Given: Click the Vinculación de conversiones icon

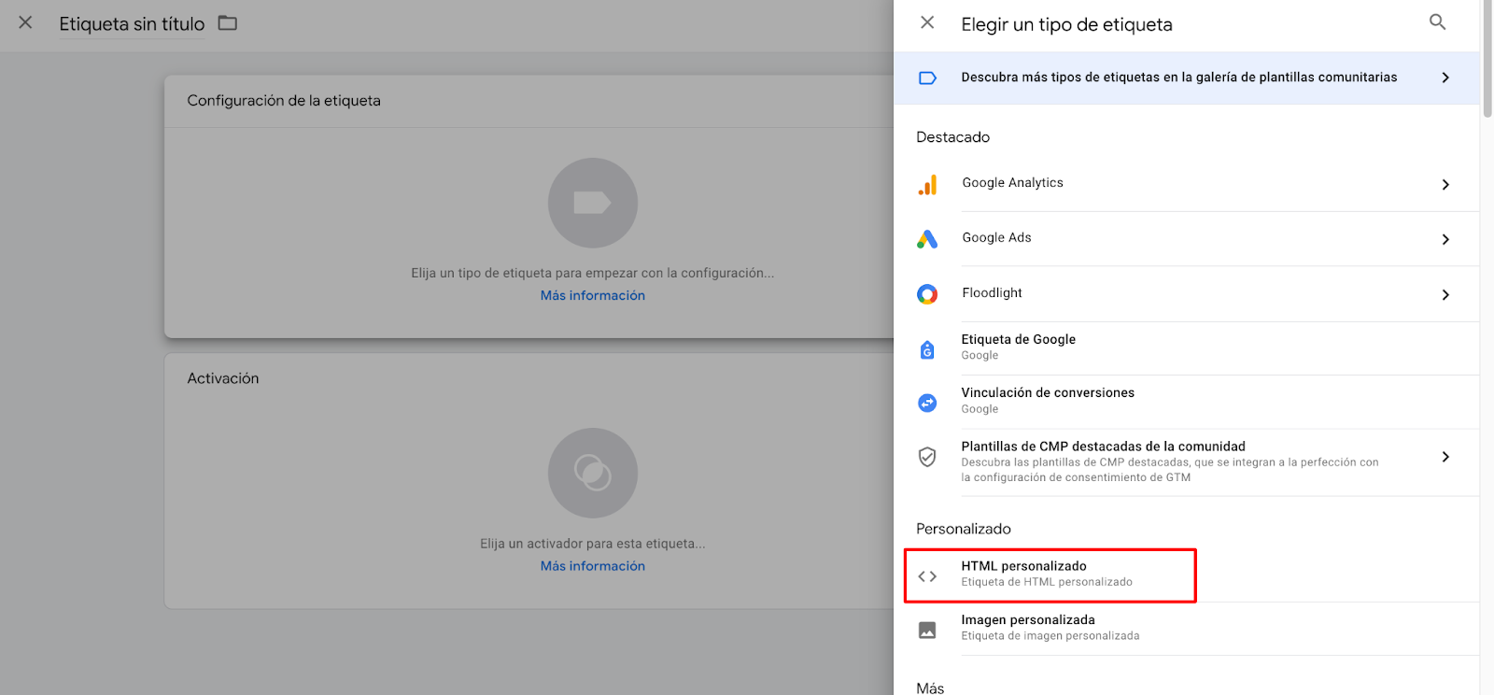Looking at the screenshot, I should tap(927, 403).
